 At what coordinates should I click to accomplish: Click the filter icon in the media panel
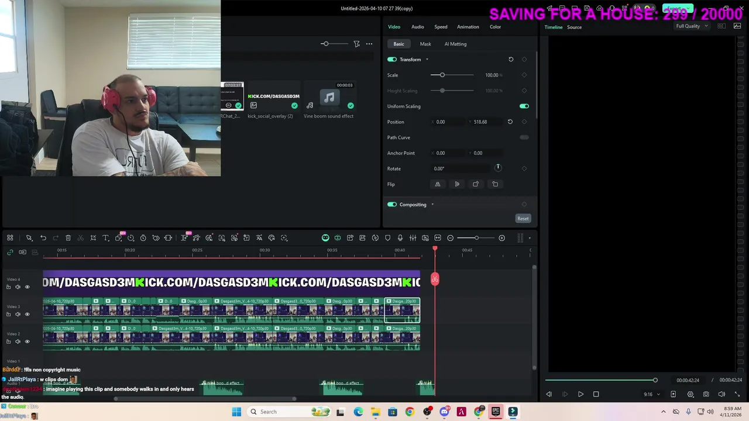[356, 44]
